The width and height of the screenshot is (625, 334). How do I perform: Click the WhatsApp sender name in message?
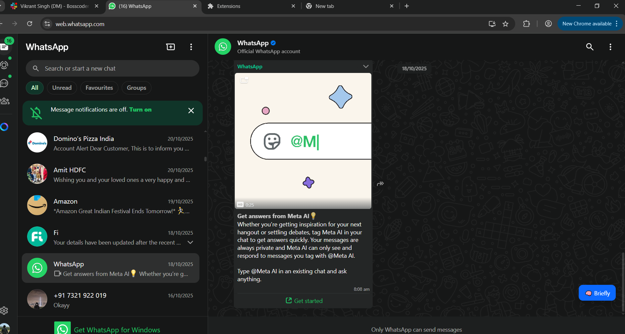coord(250,67)
